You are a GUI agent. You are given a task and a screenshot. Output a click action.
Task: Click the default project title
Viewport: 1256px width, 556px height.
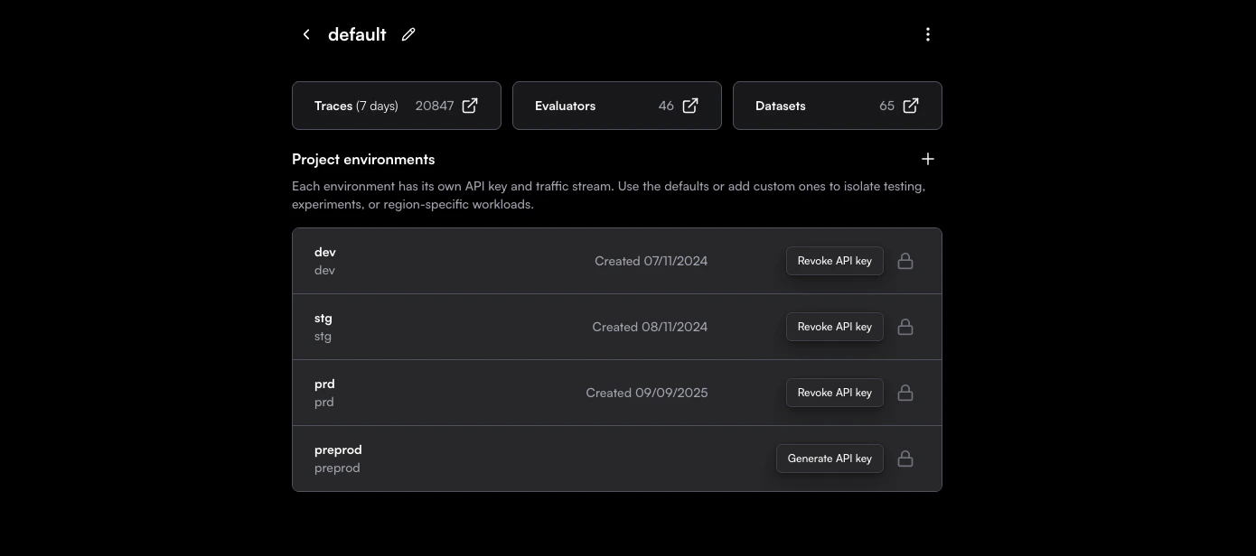357,34
